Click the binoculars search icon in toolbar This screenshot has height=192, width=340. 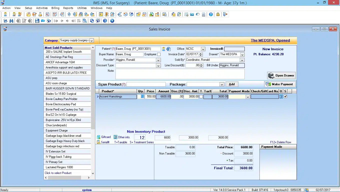11,21
